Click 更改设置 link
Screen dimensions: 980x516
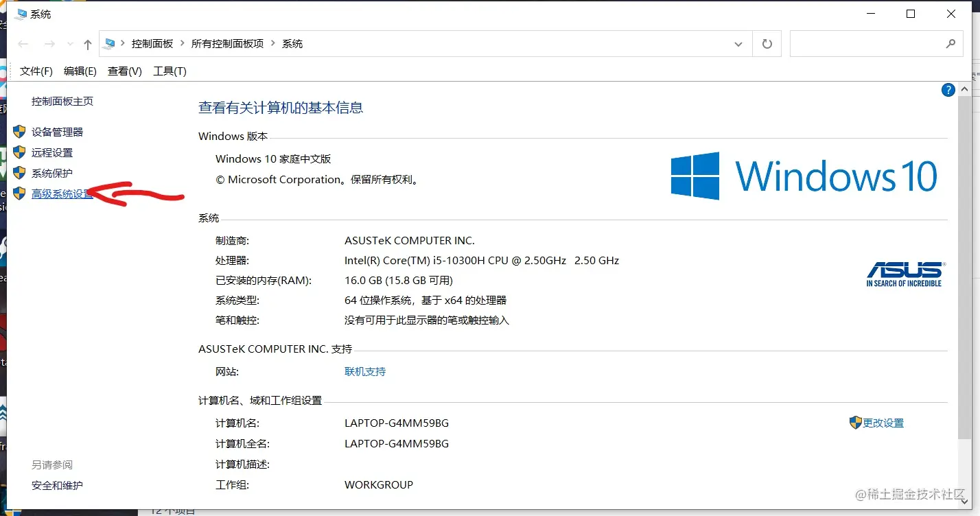coord(883,423)
